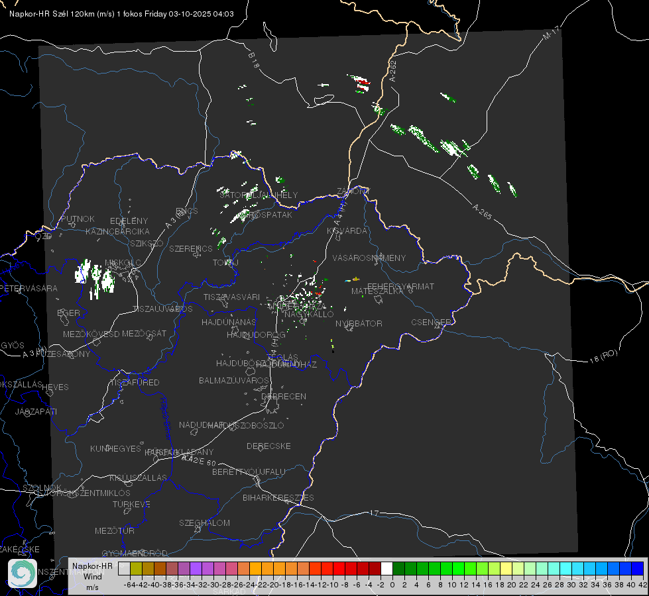Click the Hajdú-Bihar county label
Image resolution: width=649 pixels, height=596 pixels.
point(166,418)
